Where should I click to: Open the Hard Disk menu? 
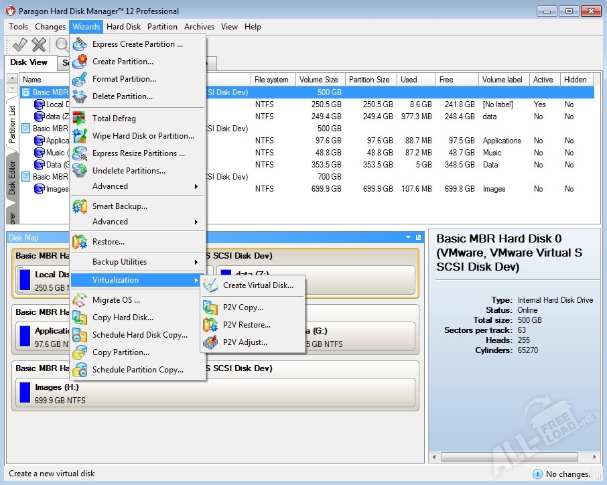tap(123, 27)
